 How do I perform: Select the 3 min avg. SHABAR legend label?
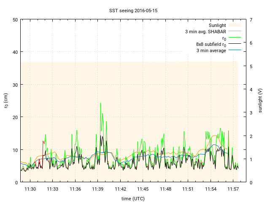[205, 32]
